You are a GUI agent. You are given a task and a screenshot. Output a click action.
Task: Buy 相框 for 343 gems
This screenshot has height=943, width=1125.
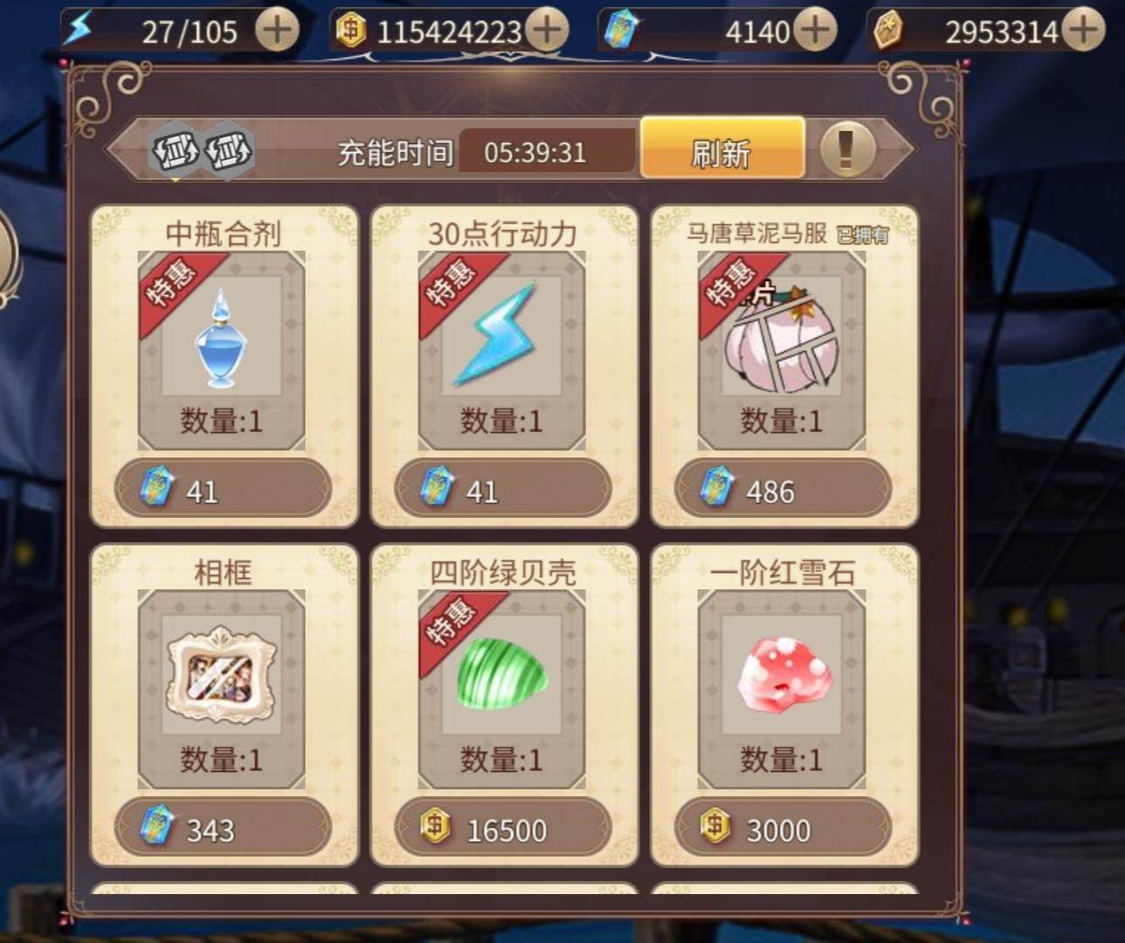tap(223, 828)
